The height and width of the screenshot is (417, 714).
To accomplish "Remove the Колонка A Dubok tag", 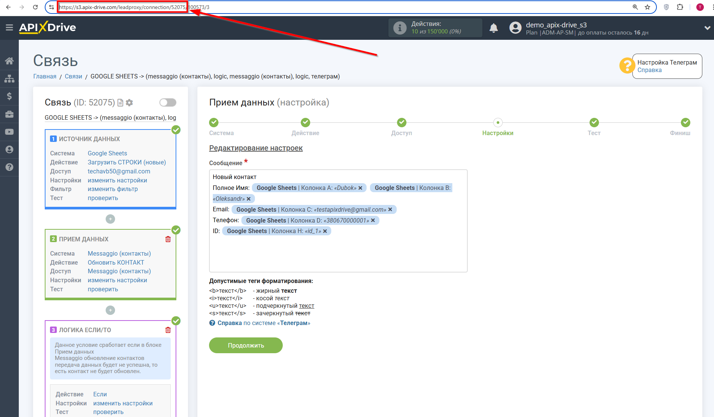I will [x=360, y=188].
